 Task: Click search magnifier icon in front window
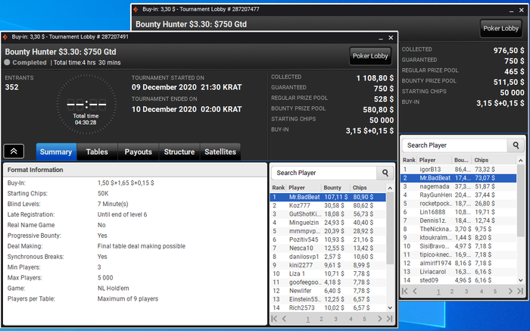tap(385, 173)
